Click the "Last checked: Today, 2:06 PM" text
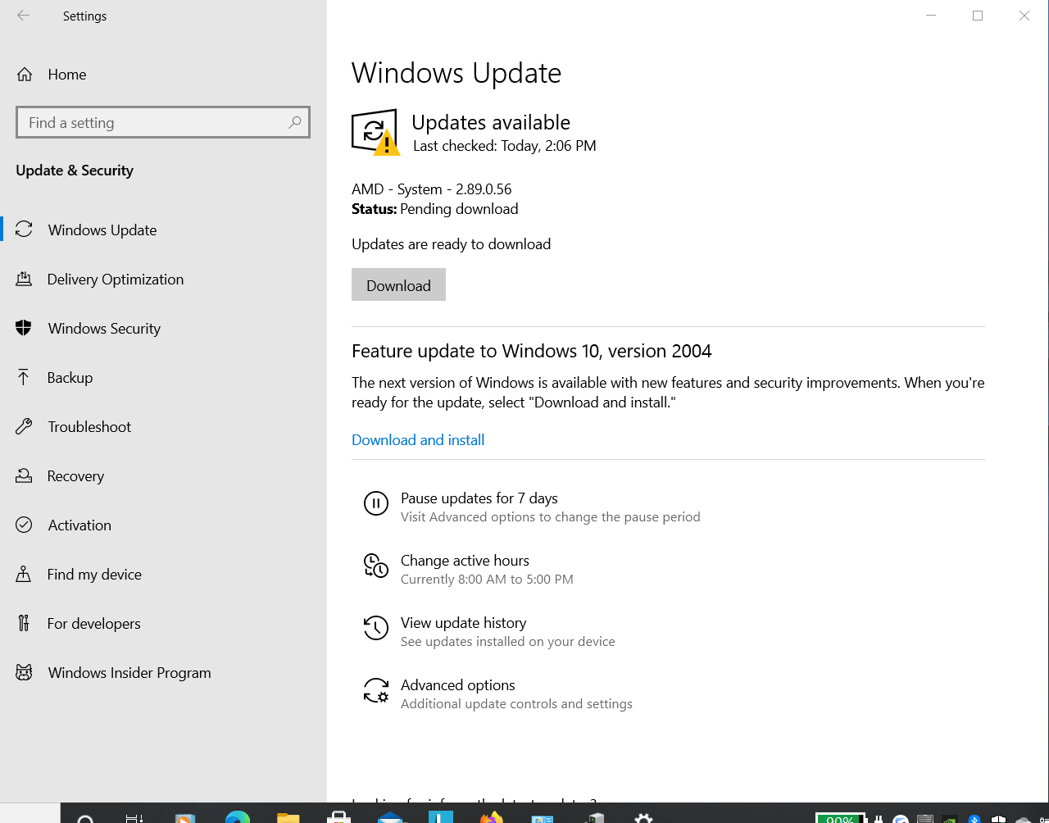Screen dimensions: 1049x823 pos(505,146)
